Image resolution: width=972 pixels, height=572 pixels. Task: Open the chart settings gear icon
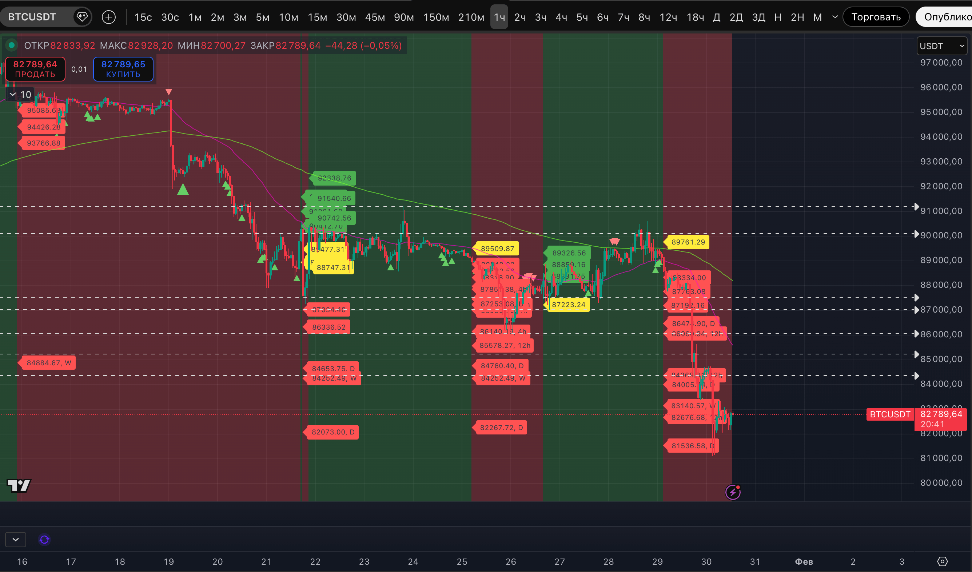[x=942, y=561]
